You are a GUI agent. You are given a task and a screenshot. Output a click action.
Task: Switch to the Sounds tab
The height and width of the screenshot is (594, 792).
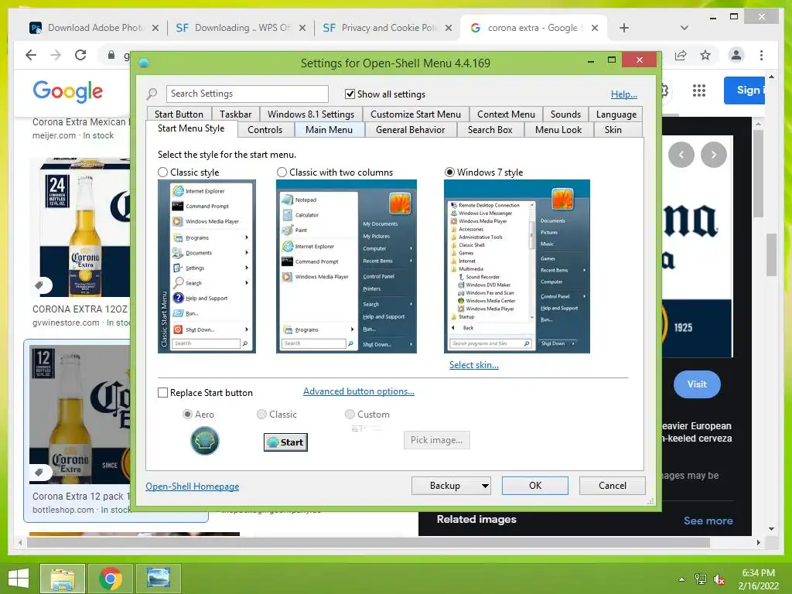565,114
